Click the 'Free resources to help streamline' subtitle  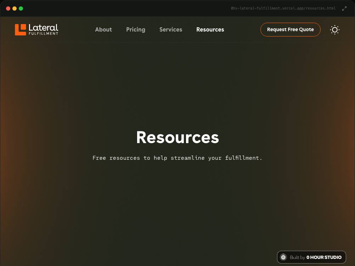pos(177,158)
